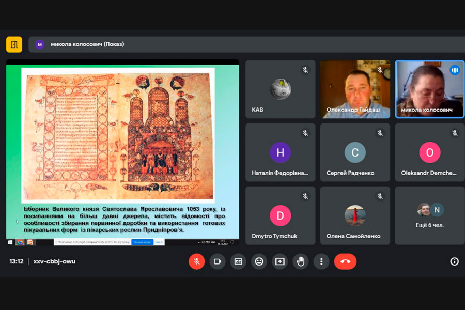Click the blue button in sharing notification bar
The height and width of the screenshot is (310, 465).
point(142,242)
